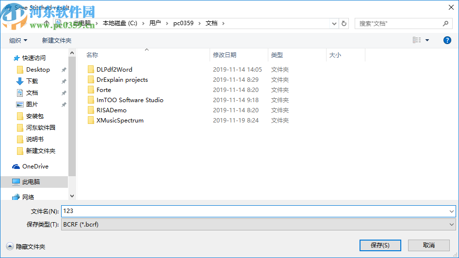Click the pin icon next to 下载
The image size is (459, 258).
(x=64, y=81)
